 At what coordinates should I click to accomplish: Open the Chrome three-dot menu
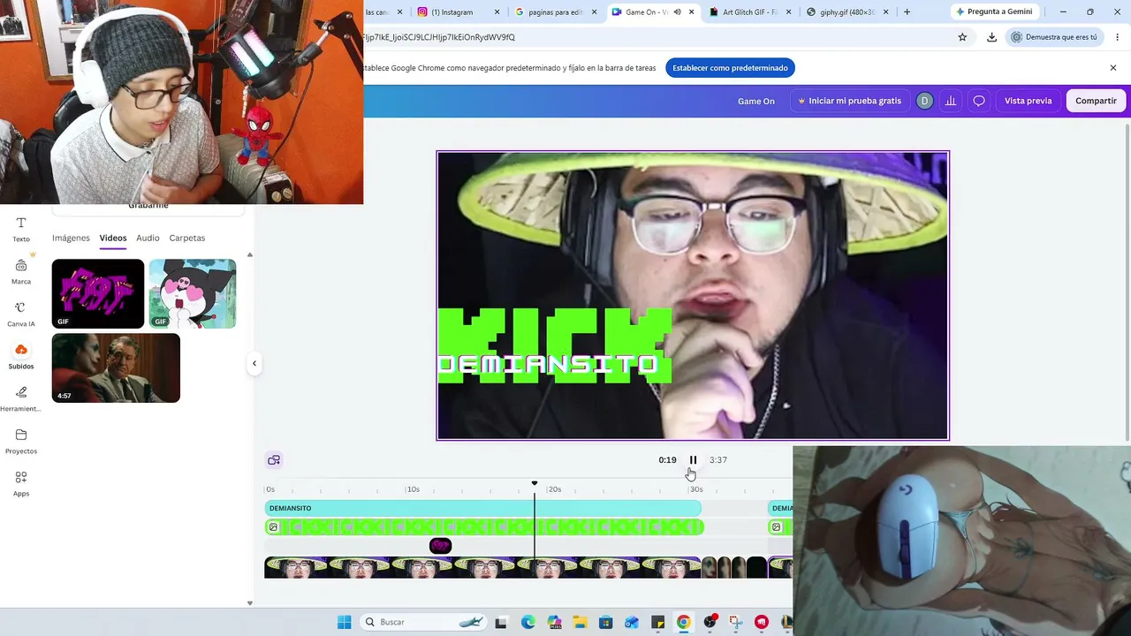1118,37
